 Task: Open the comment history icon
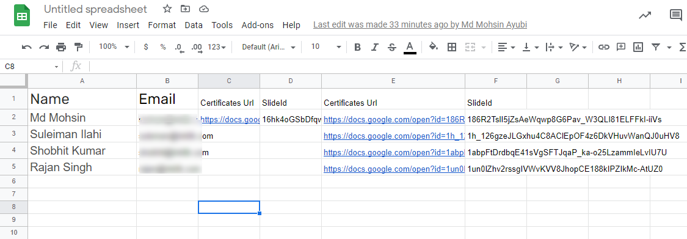[x=676, y=15]
